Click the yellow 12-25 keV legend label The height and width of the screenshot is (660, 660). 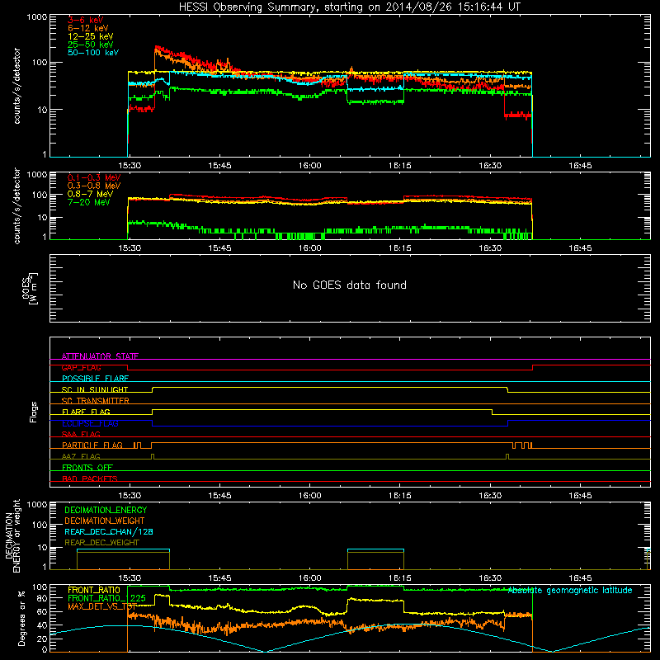click(x=91, y=36)
